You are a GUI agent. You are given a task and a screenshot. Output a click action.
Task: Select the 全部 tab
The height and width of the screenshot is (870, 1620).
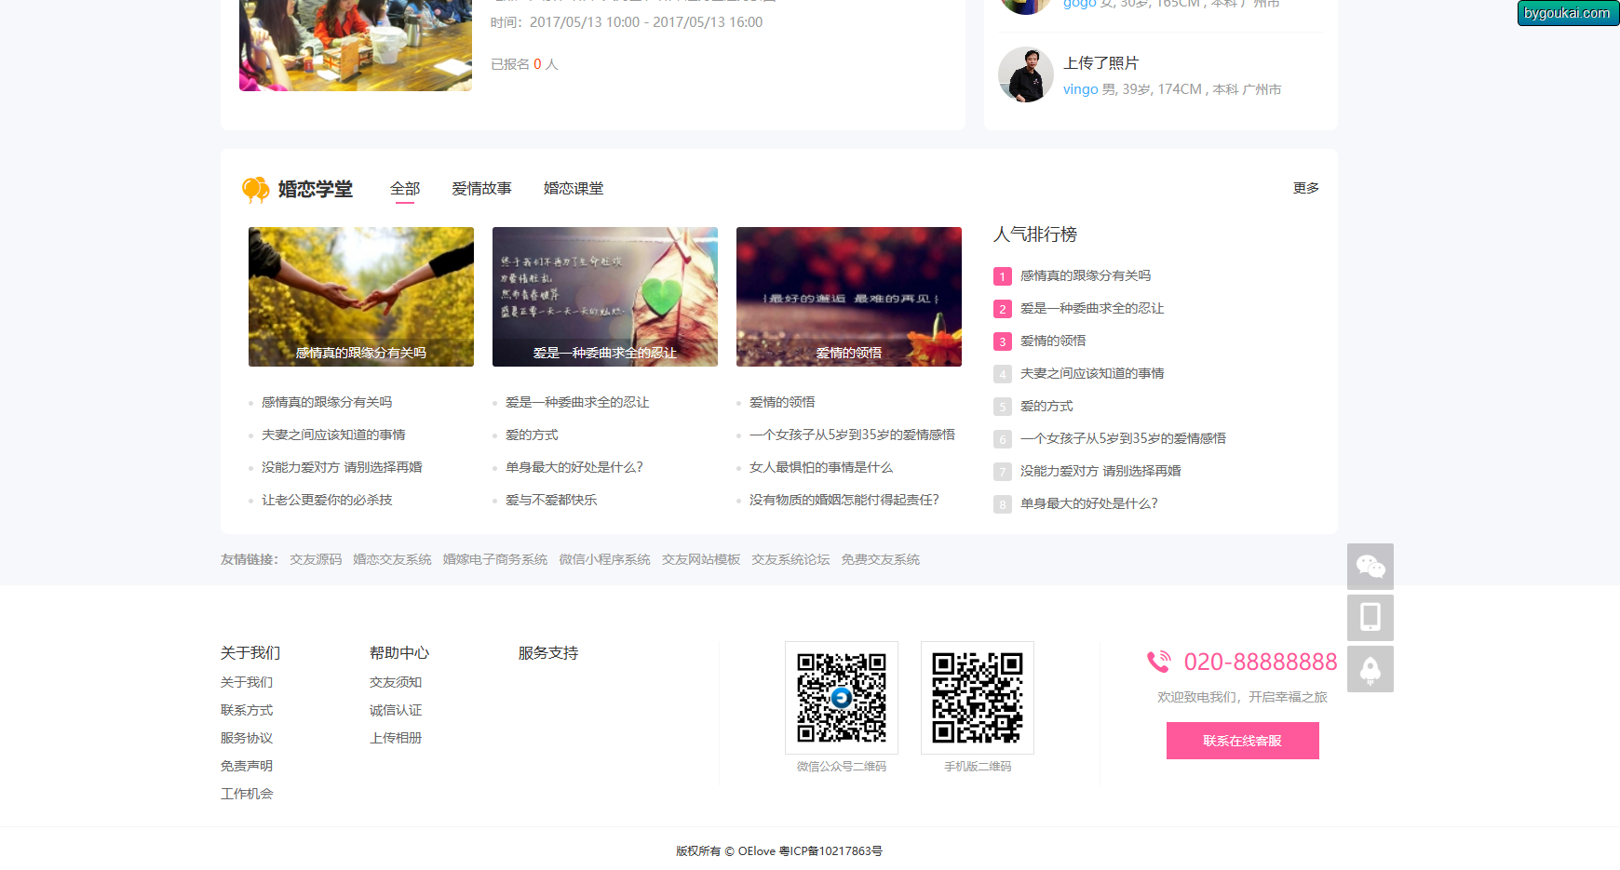coord(405,189)
